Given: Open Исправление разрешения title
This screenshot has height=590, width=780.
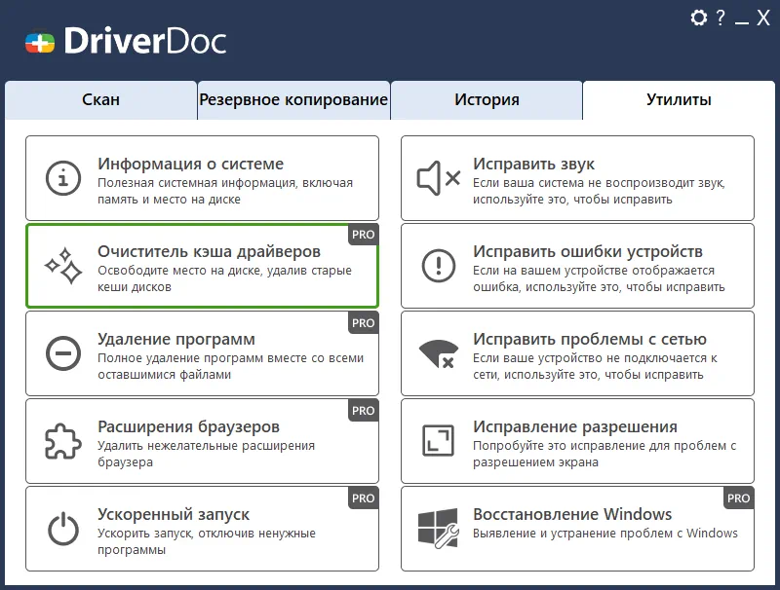Looking at the screenshot, I should coord(575,426).
